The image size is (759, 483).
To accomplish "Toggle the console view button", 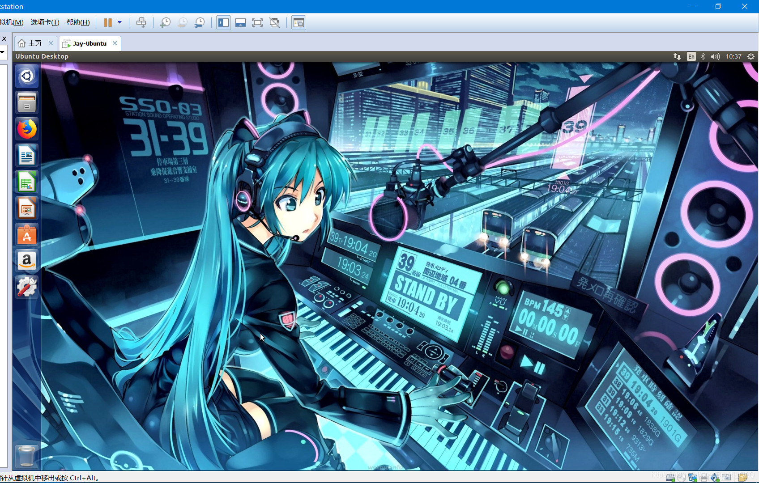I will pos(298,22).
